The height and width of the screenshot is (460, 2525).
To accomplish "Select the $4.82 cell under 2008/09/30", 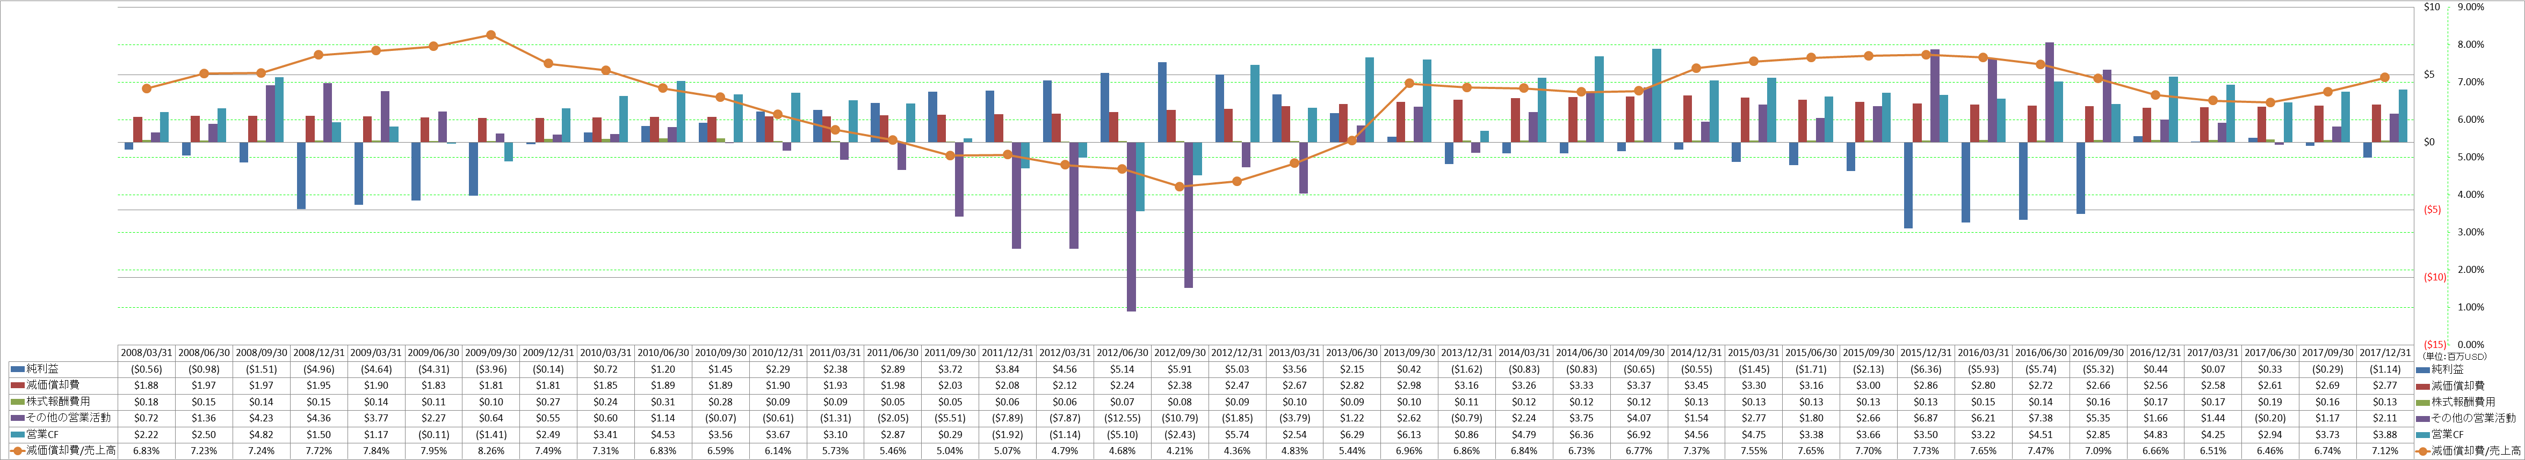I will [261, 435].
